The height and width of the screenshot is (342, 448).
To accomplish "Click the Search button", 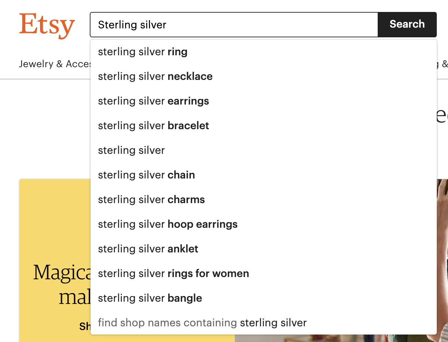I will pos(407,25).
